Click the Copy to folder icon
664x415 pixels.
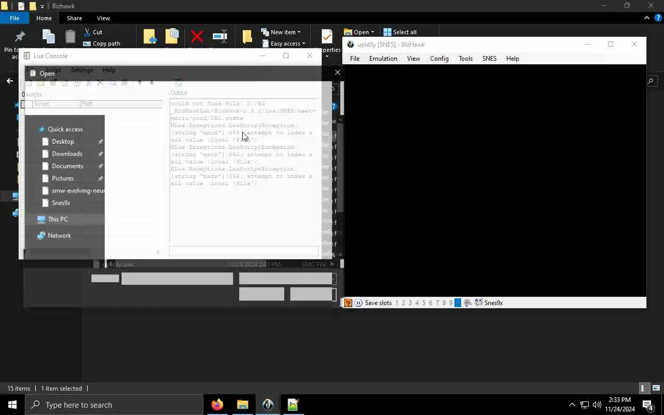172,36
